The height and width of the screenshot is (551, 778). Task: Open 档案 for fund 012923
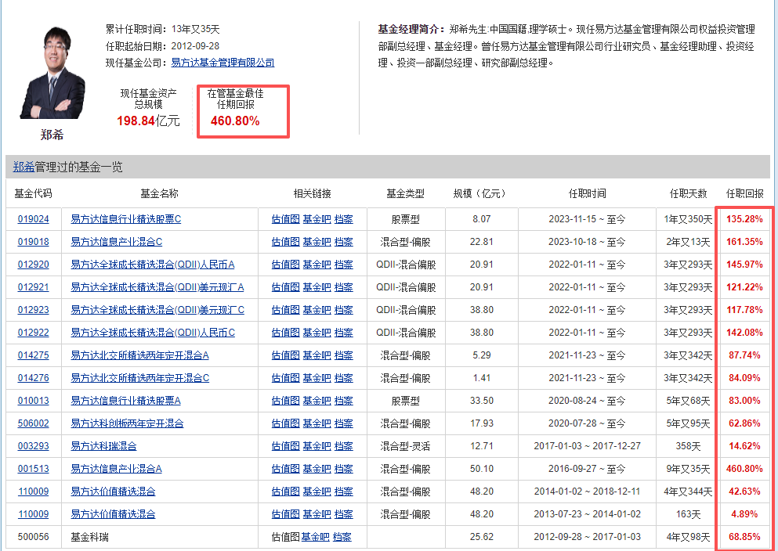click(x=343, y=310)
